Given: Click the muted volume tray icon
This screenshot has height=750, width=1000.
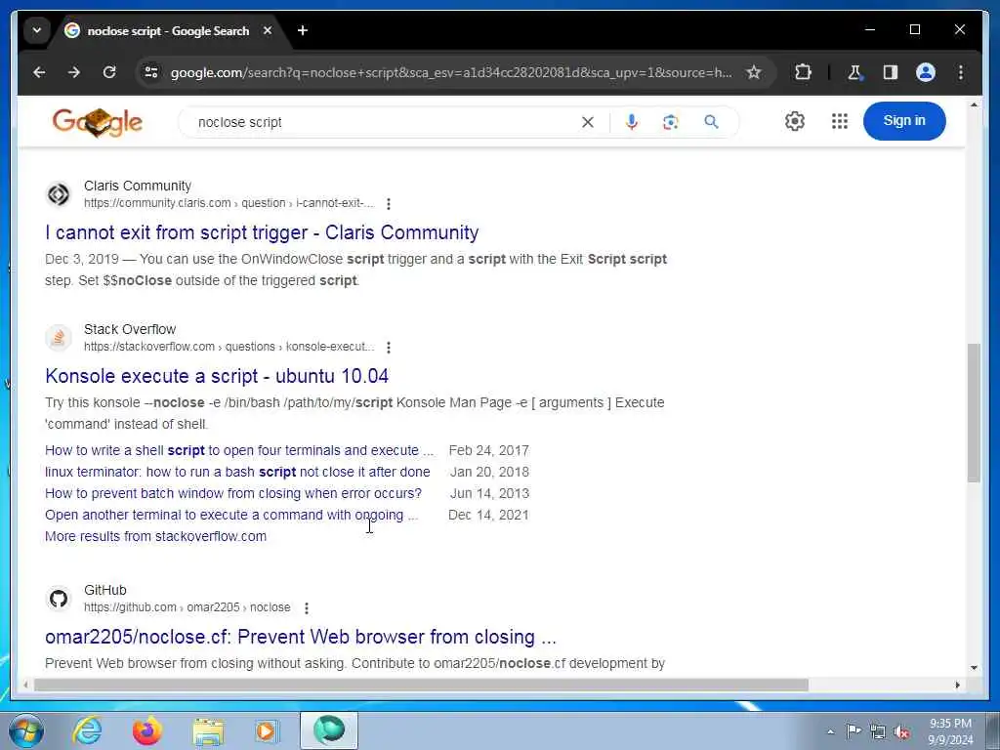Looking at the screenshot, I should pos(901,731).
